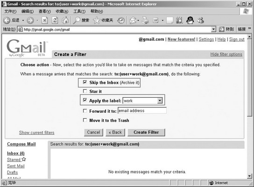
Task: Click the browser Back arrow icon
Action: [x=7, y=20]
